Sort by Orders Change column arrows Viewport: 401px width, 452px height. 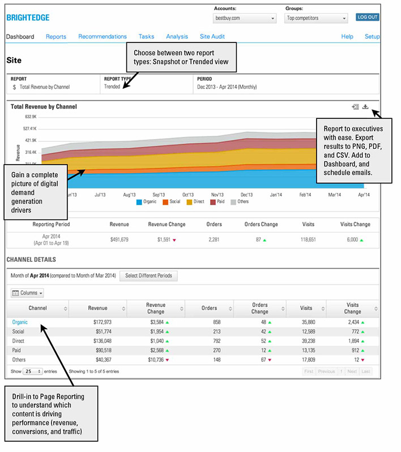point(283,309)
